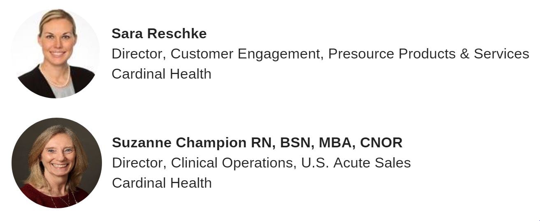Image resolution: width=540 pixels, height=221 pixels.
Task: Click Sara Reschke's profile photo
Action: pos(56,54)
